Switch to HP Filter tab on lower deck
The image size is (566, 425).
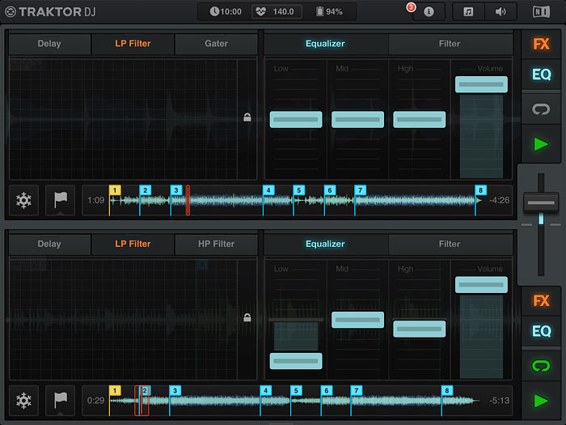(x=216, y=244)
